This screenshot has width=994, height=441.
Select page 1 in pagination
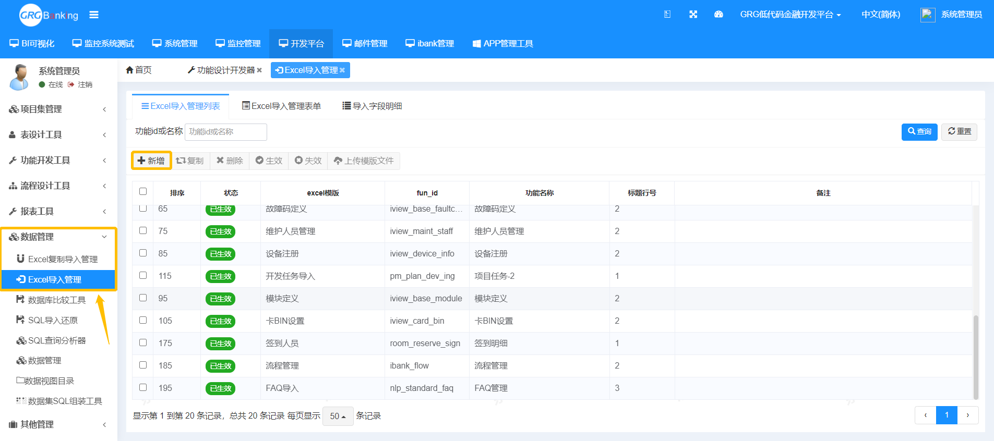pyautogui.click(x=947, y=415)
